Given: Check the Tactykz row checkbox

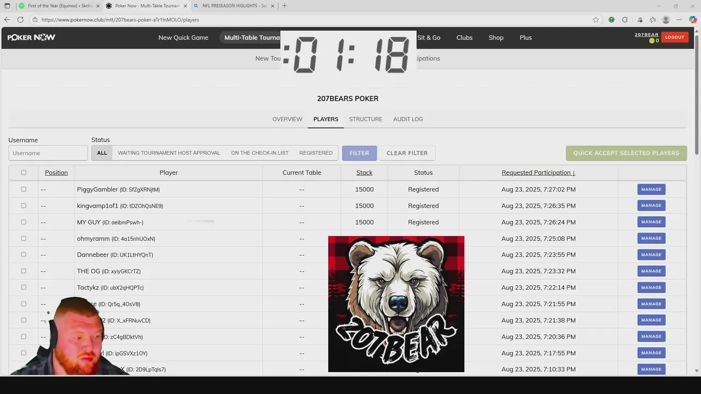Looking at the screenshot, I should (24, 287).
